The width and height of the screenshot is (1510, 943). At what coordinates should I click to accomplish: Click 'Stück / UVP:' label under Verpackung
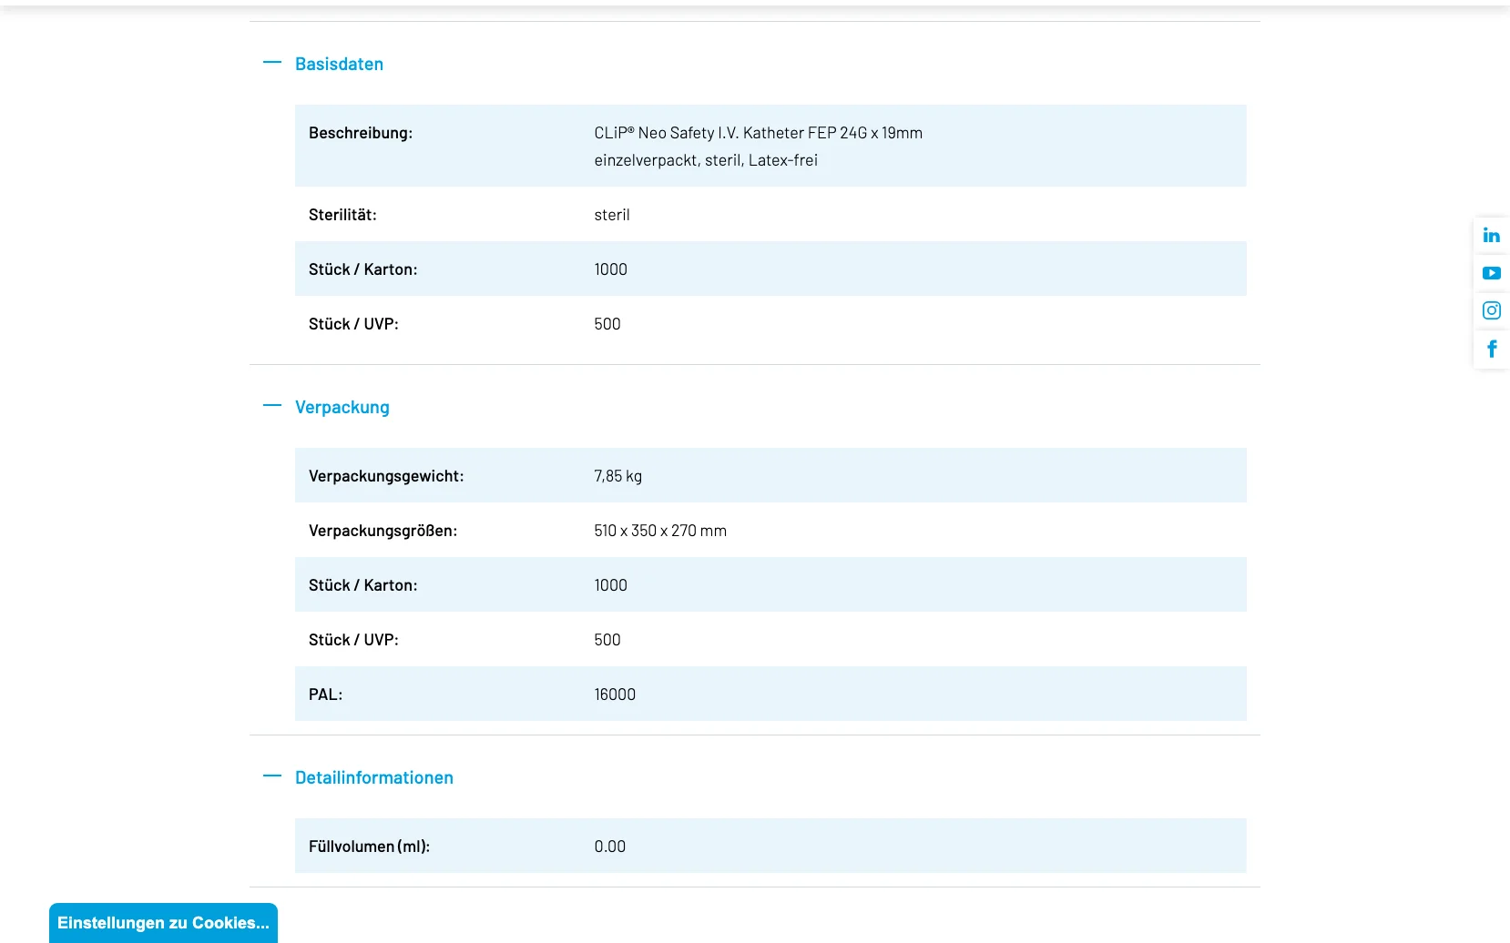[x=353, y=640]
